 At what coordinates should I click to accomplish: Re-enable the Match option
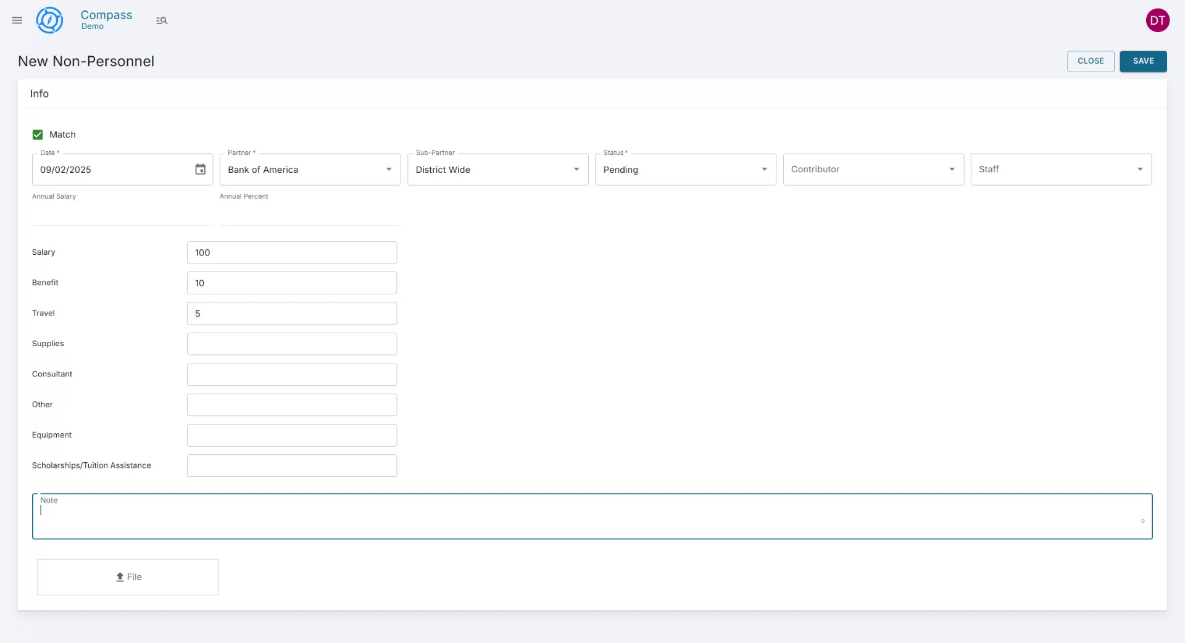pyautogui.click(x=37, y=134)
